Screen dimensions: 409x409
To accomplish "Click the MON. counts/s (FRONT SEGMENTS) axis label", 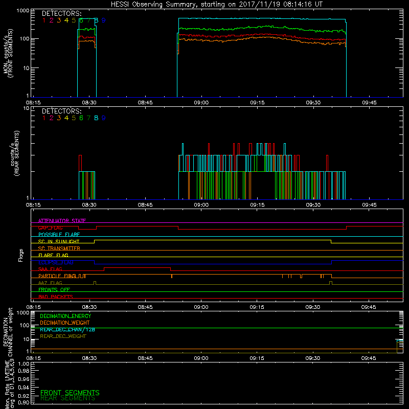I will (8, 53).
